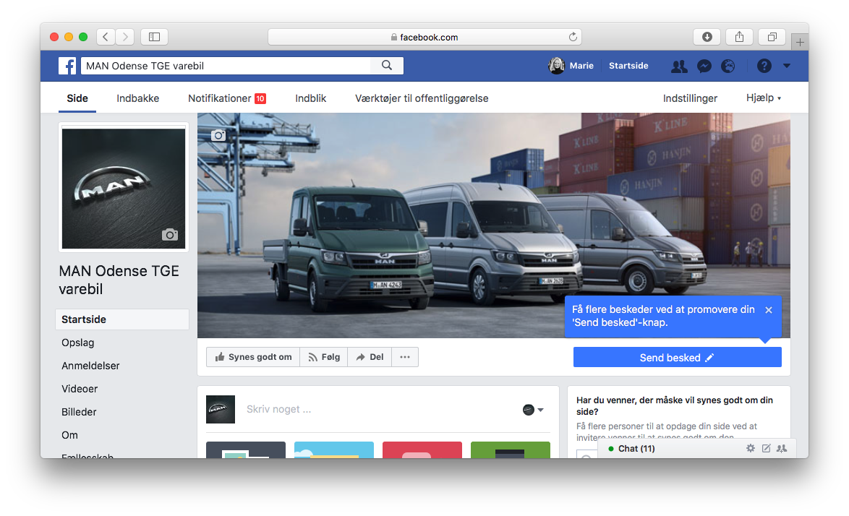Open the chat group icon
849x516 pixels.
pos(782,448)
